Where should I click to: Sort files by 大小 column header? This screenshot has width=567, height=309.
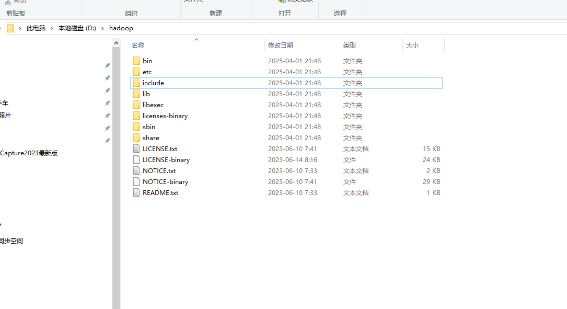click(412, 45)
